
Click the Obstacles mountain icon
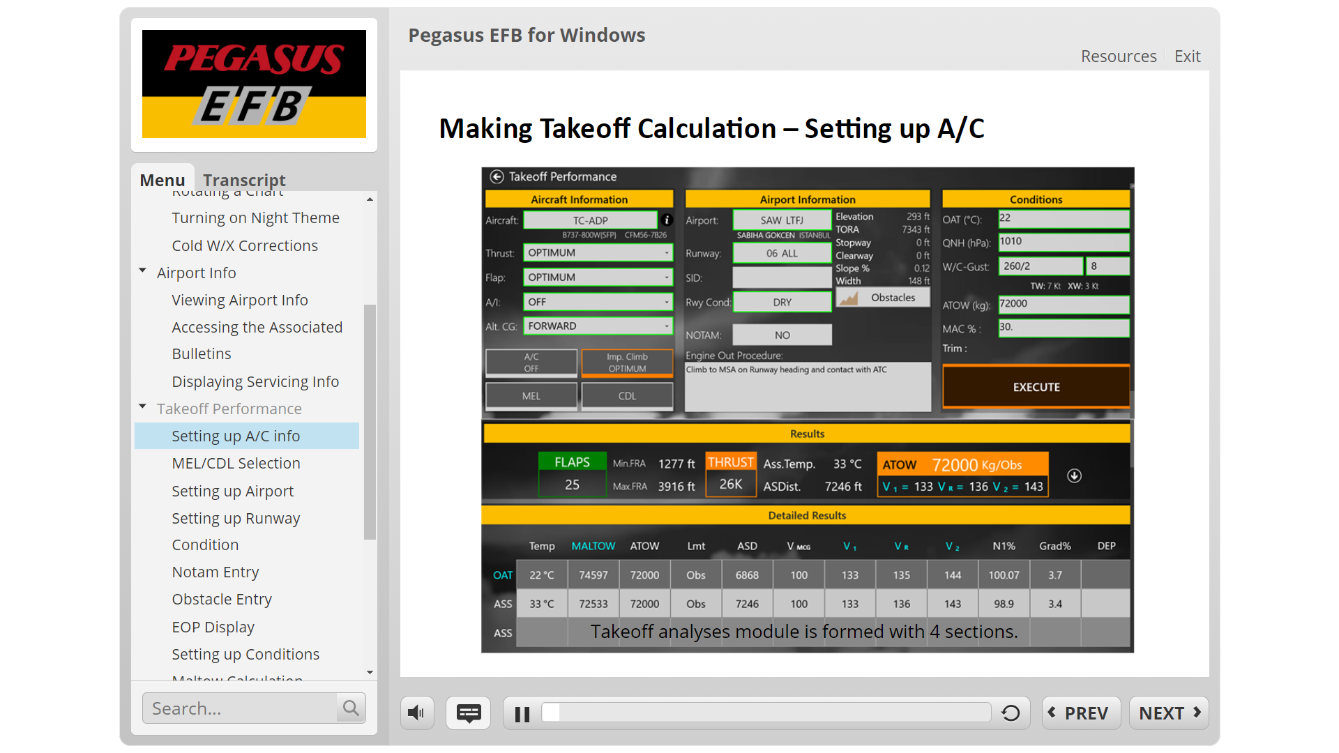[x=848, y=298]
